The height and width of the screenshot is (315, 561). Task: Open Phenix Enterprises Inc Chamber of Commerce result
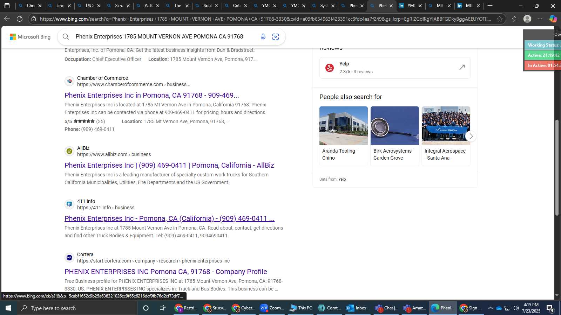pos(152,95)
